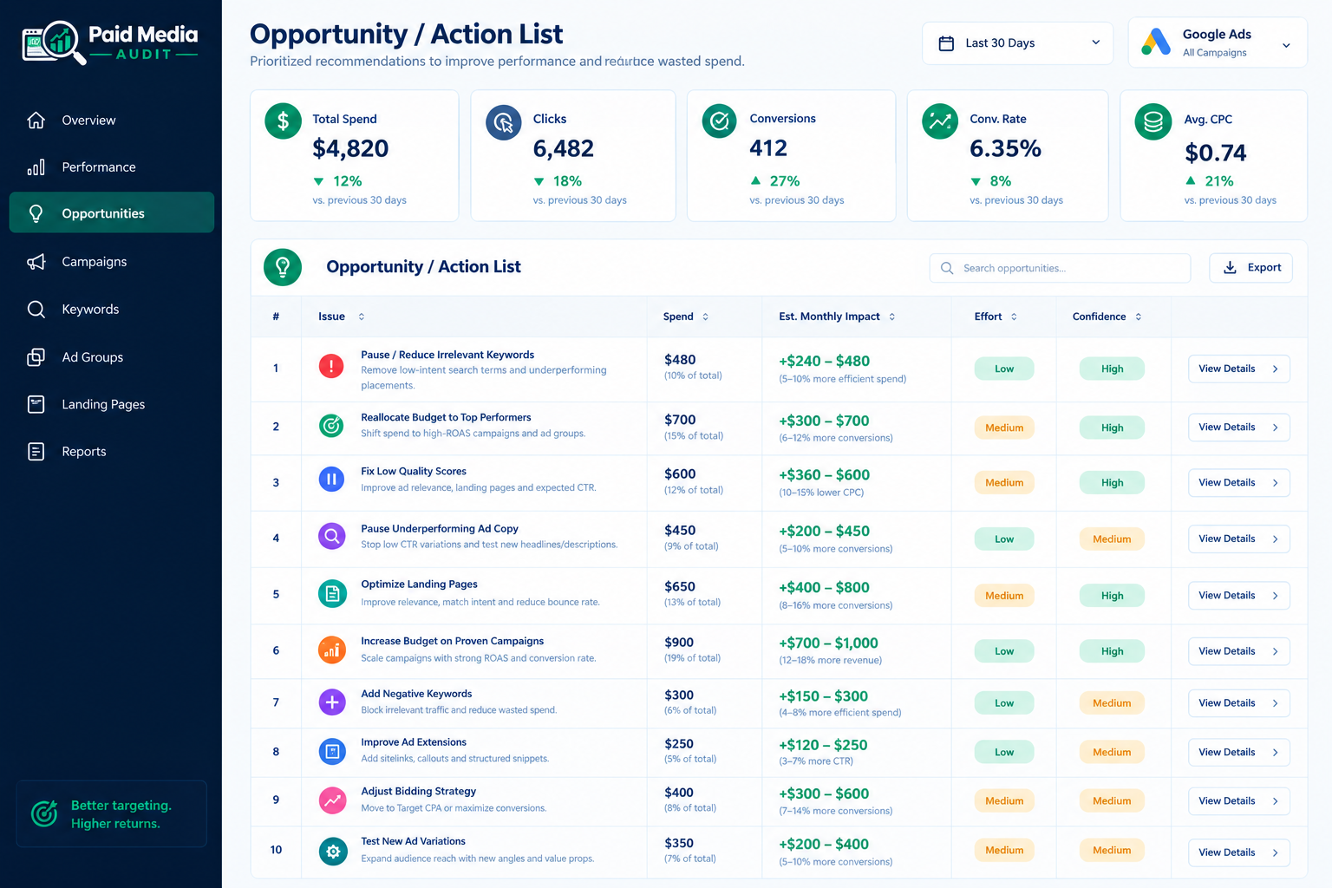This screenshot has height=888, width=1332.
Task: Click the red alert icon for Pause Irrelevant Keywords
Action: coord(331,366)
